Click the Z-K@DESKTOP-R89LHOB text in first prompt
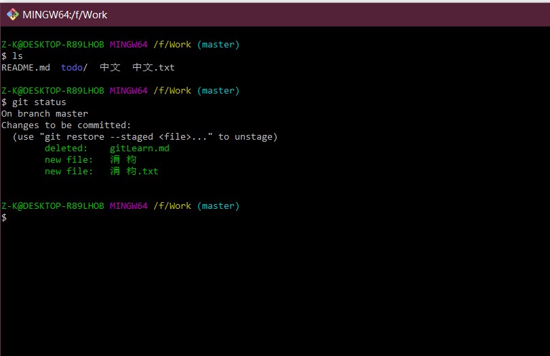550x356 pixels. point(53,45)
